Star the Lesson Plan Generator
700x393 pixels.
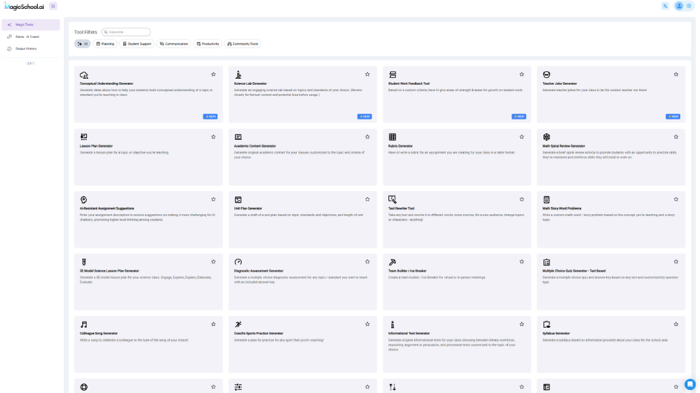point(214,136)
